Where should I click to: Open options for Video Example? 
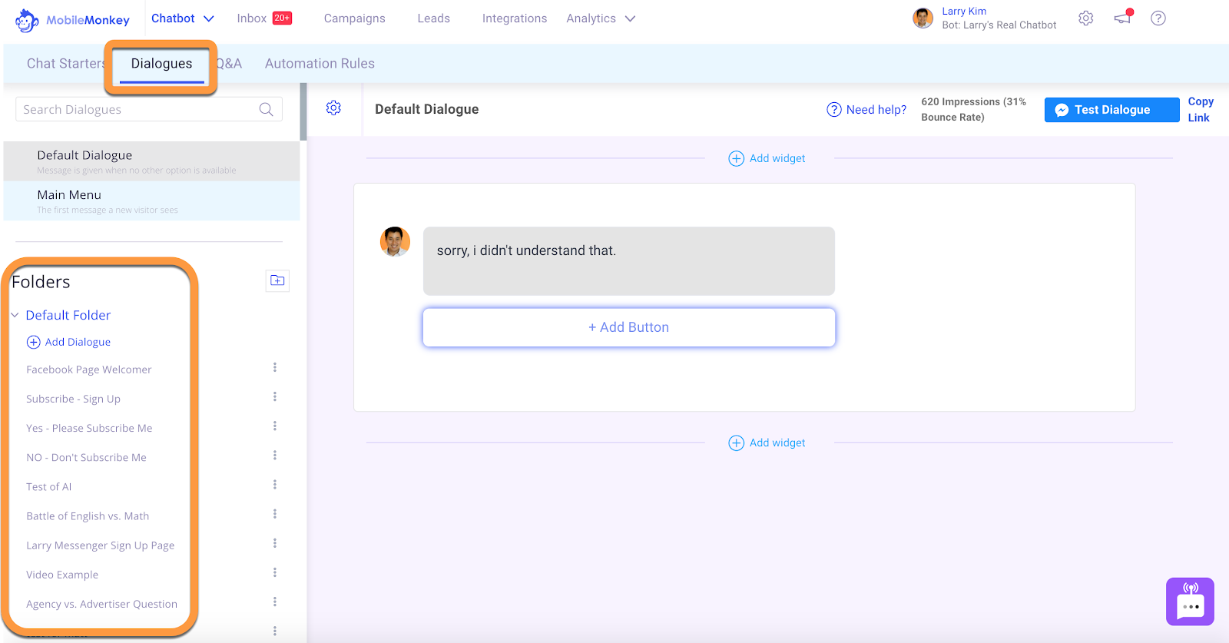tap(274, 573)
